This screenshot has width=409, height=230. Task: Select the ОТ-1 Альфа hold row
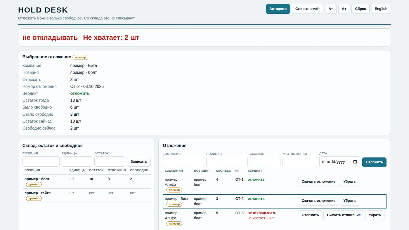pos(275,184)
